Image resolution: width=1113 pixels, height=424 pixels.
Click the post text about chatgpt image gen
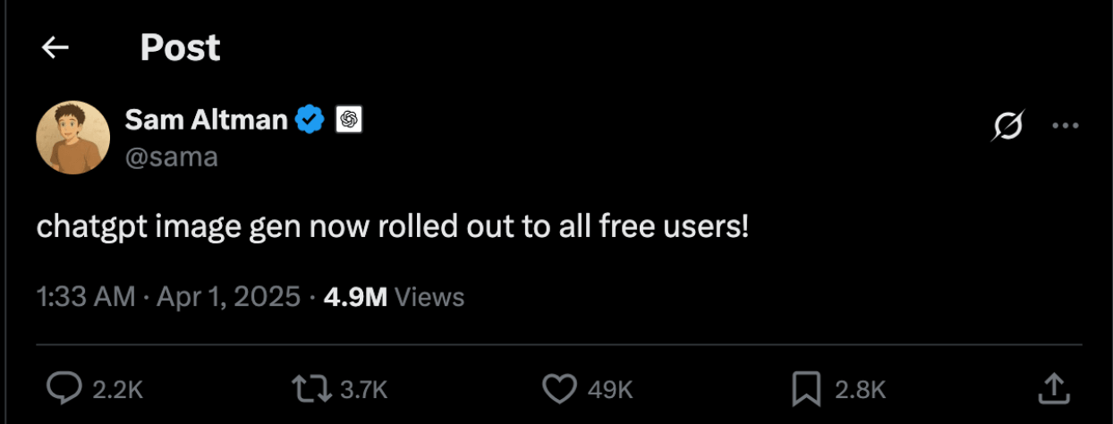tap(392, 227)
